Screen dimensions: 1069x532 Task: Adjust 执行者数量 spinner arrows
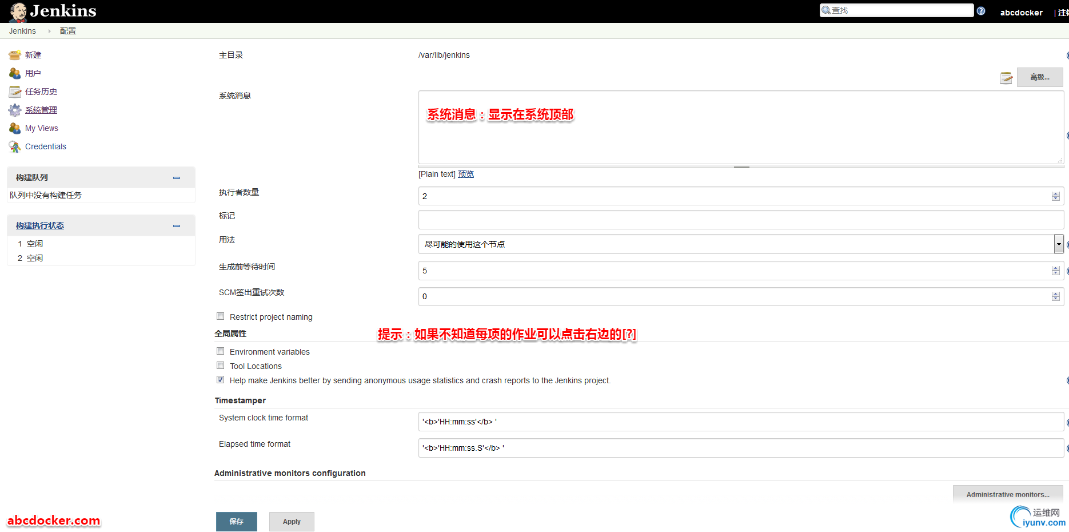1055,196
